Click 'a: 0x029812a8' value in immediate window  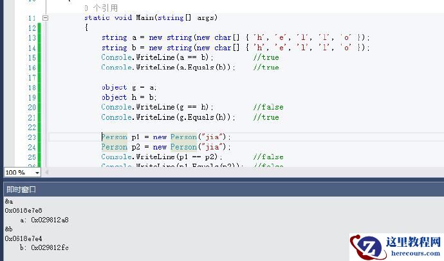[44, 220]
